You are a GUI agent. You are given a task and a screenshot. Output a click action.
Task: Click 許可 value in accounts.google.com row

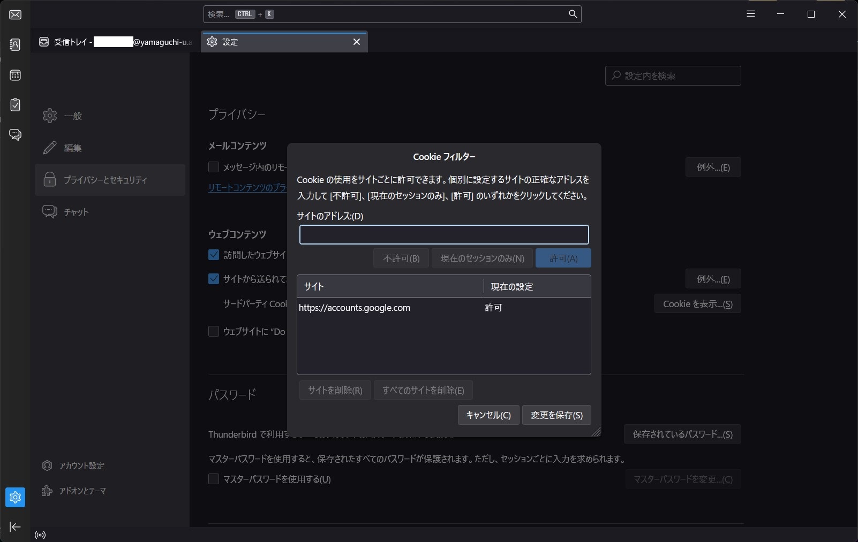493,308
